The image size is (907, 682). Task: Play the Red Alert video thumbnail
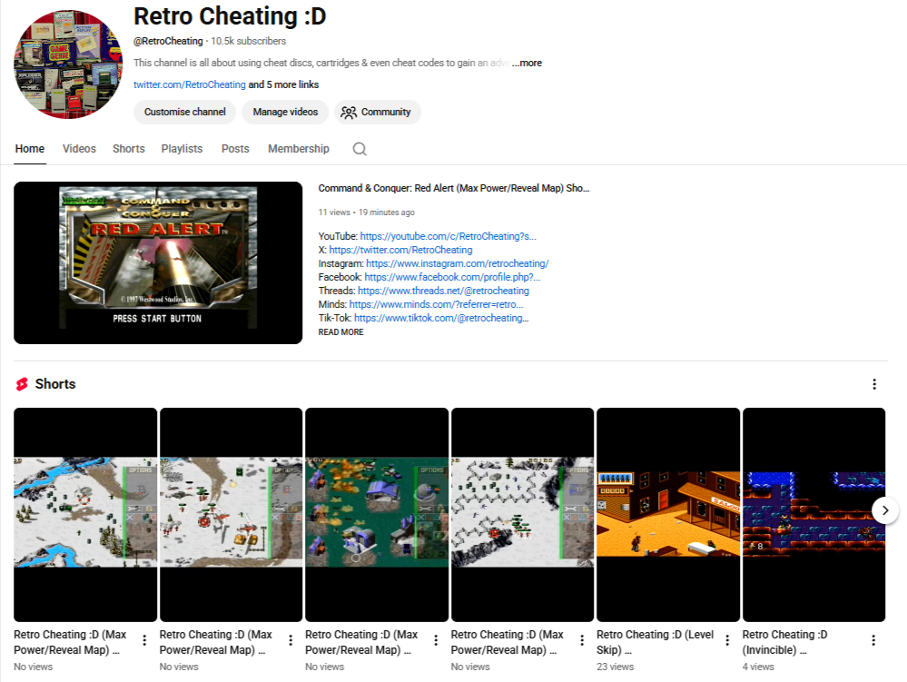157,262
